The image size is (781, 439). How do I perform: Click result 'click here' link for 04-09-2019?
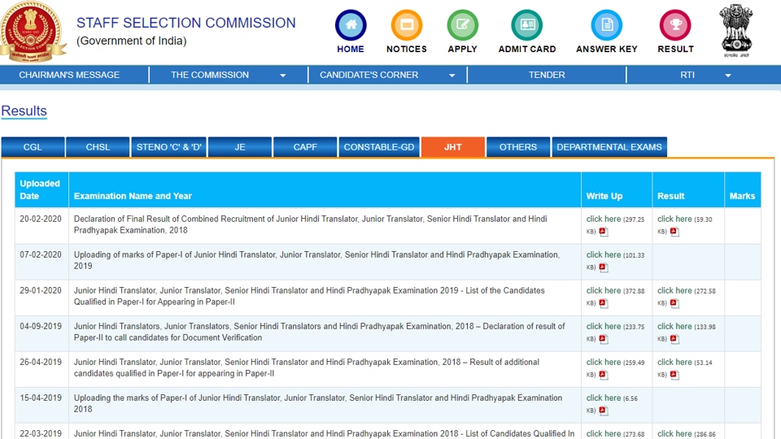[674, 327]
